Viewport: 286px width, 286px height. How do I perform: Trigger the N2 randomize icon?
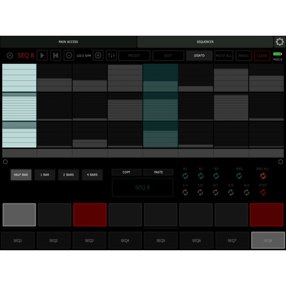coord(201,176)
